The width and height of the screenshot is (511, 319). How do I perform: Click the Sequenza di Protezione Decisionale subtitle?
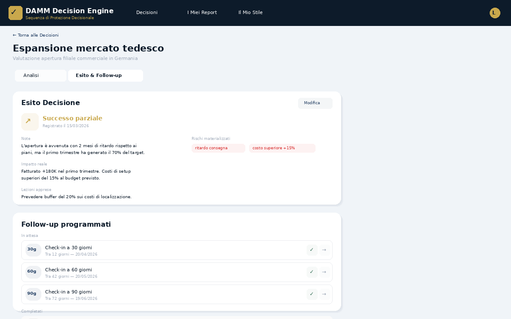(60, 18)
